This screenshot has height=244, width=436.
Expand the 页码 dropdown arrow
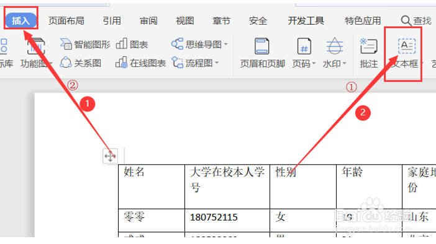[x=314, y=64]
